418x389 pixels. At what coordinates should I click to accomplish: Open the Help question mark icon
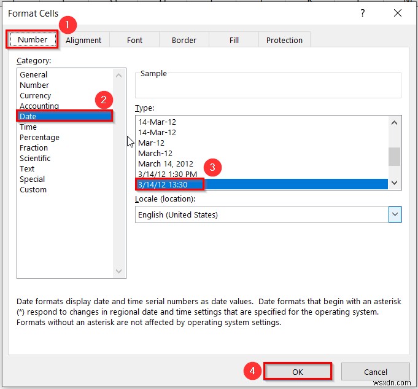point(363,13)
